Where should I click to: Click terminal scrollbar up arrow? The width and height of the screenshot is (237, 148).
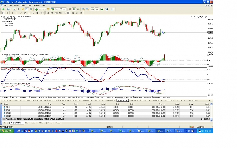coord(212,104)
